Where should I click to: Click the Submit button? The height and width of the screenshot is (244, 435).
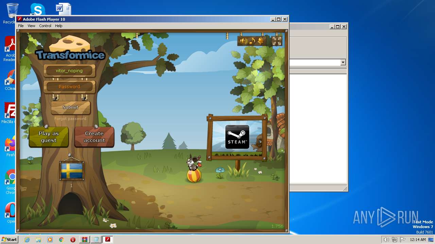pos(70,107)
